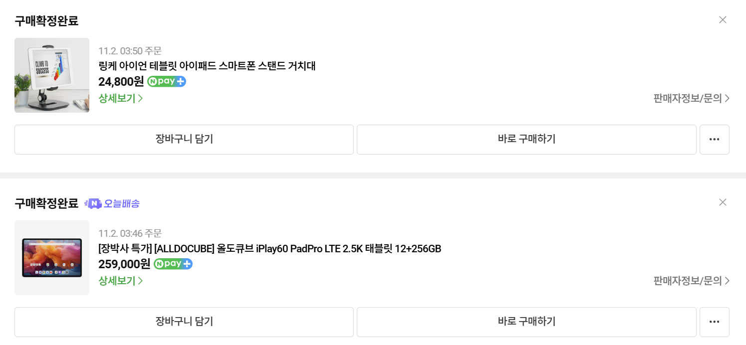Dismiss the tablet stand order card
The height and width of the screenshot is (345, 746).
(723, 20)
